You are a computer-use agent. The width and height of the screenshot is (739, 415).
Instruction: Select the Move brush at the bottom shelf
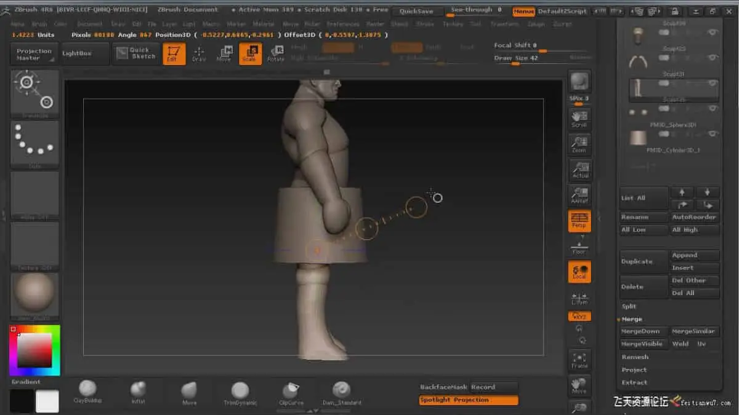tap(189, 392)
